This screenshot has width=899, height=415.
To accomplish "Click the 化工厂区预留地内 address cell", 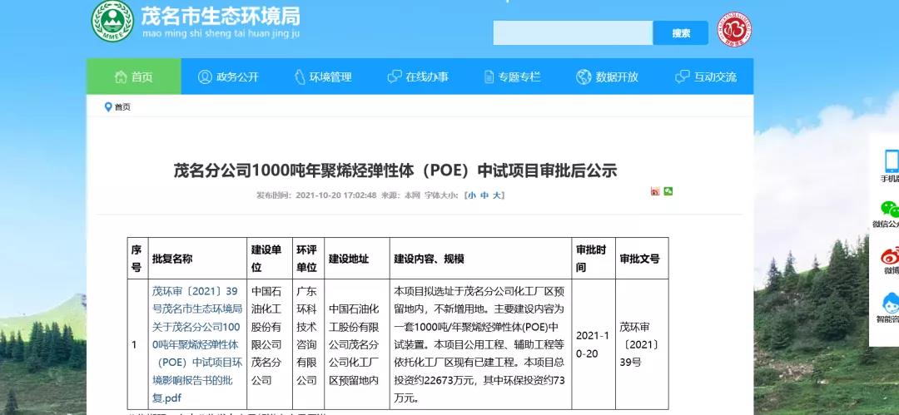I will click(356, 344).
